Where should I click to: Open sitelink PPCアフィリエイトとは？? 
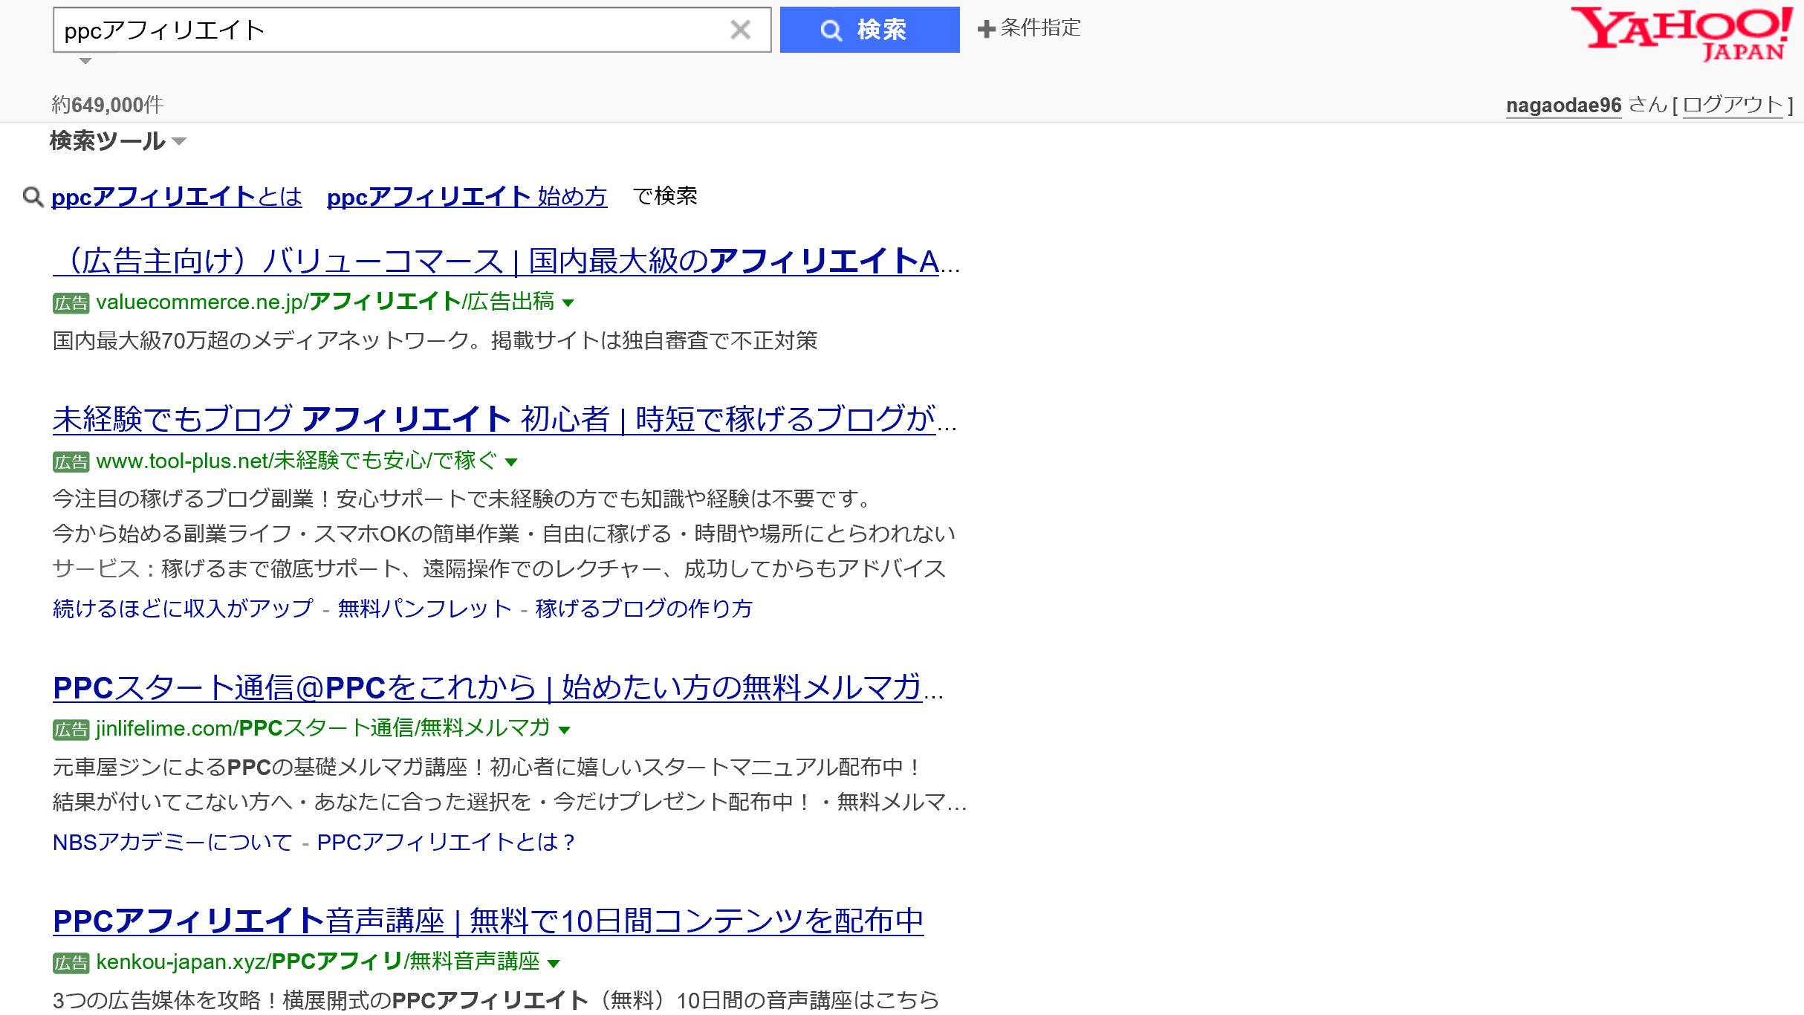click(447, 842)
